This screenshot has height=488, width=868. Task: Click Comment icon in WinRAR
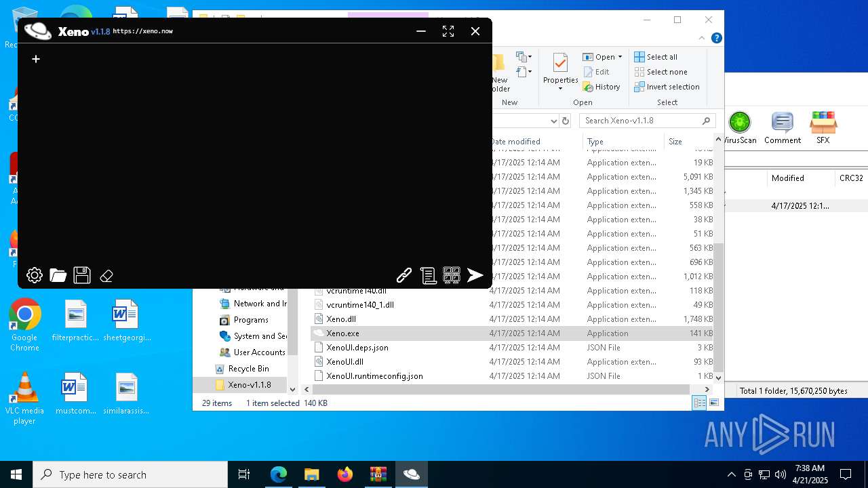pyautogui.click(x=783, y=128)
